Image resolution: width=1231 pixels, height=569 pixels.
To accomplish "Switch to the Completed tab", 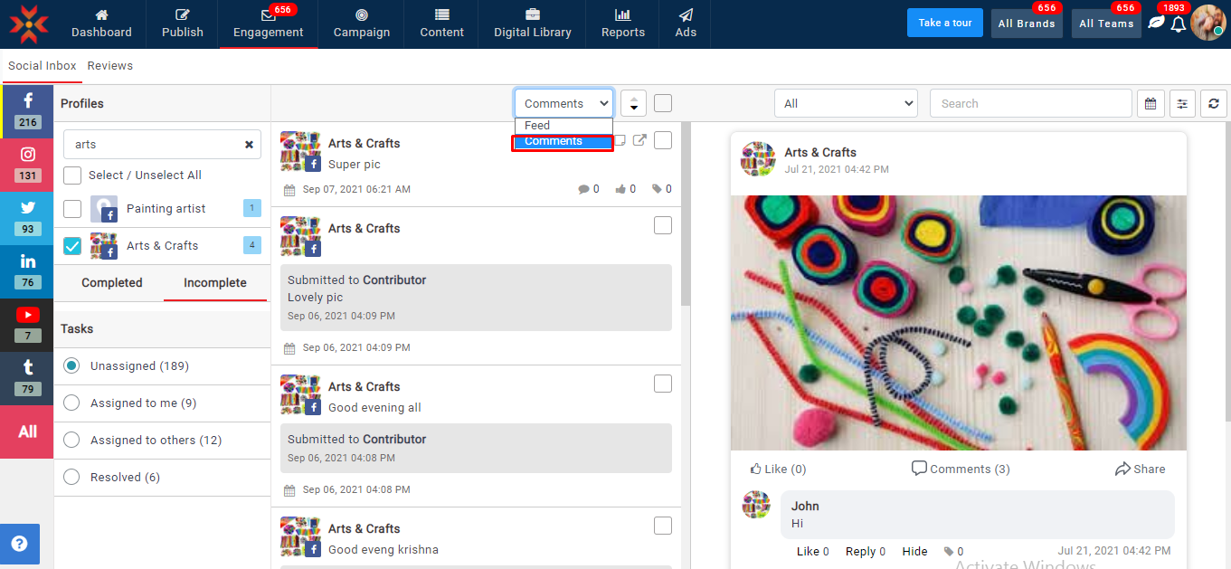I will 112,283.
